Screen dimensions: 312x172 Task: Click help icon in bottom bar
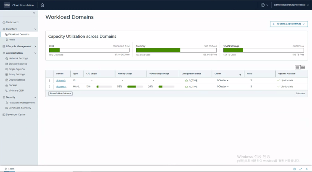coord(295,169)
